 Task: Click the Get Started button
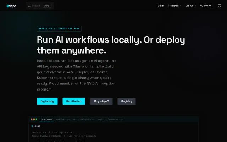tap(74, 101)
